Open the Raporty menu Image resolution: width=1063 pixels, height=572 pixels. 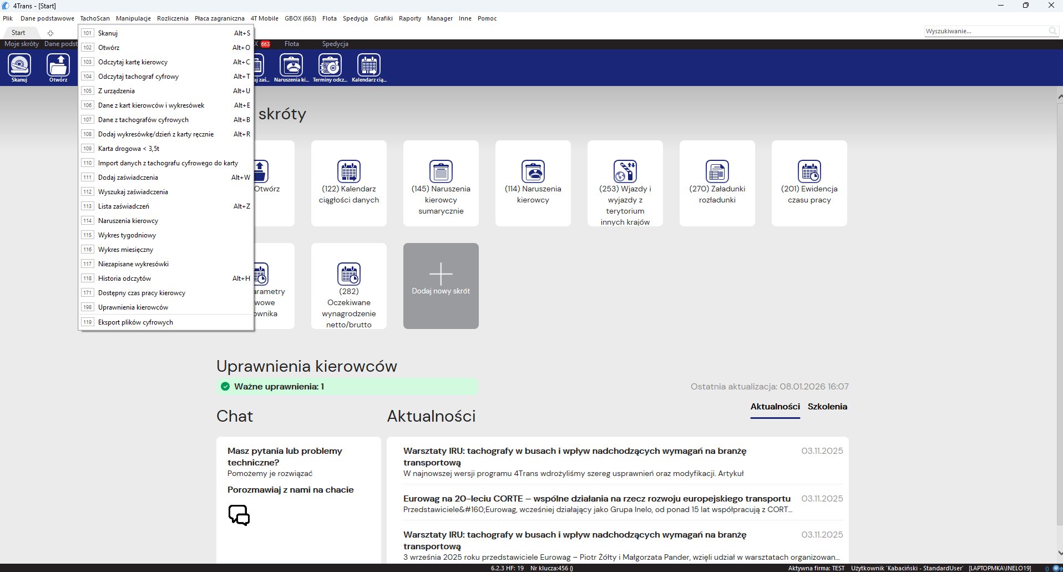coord(410,18)
